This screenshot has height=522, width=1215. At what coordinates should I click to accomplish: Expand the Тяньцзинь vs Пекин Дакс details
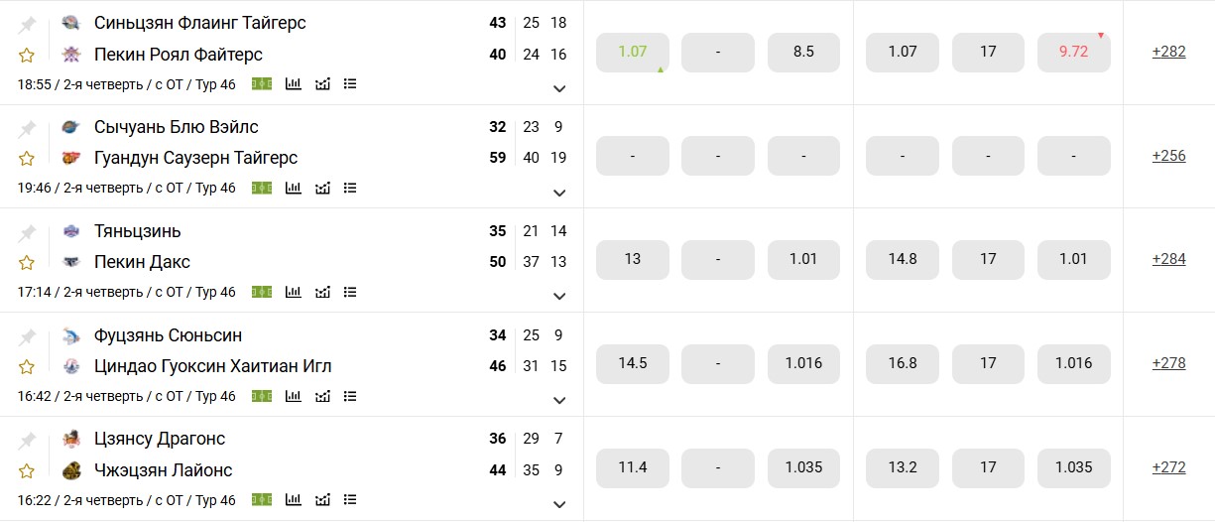[x=559, y=296]
